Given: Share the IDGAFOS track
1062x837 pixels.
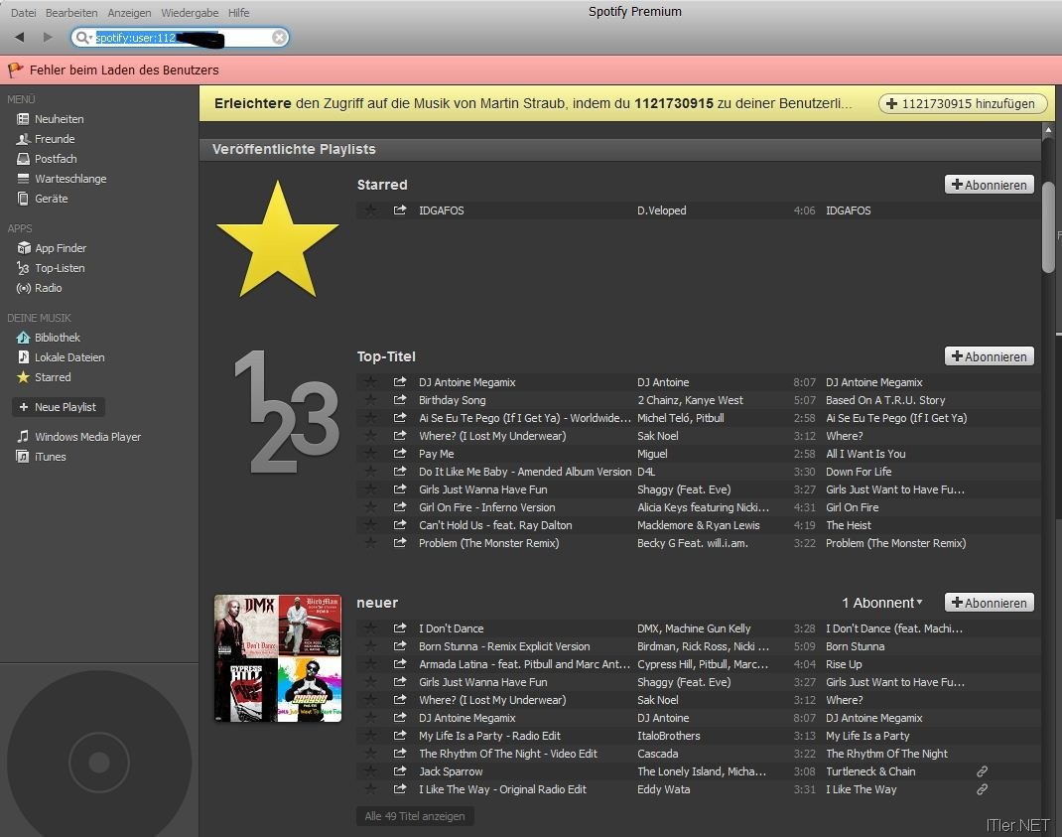Looking at the screenshot, I should [400, 210].
